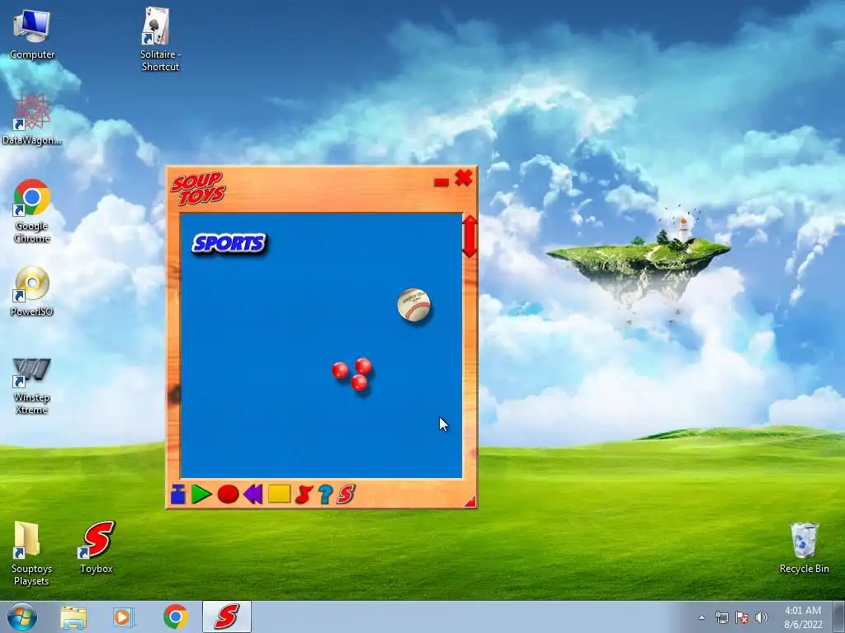Click the blue toybox icon in Souptoys toolbar
This screenshot has height=633, width=845.
(x=178, y=495)
